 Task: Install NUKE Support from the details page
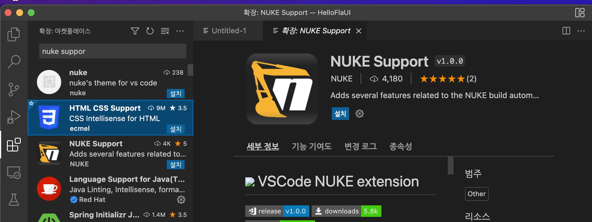click(340, 114)
